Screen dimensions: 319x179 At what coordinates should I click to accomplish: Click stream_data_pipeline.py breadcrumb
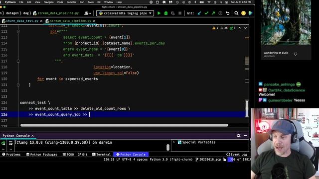point(56,13)
